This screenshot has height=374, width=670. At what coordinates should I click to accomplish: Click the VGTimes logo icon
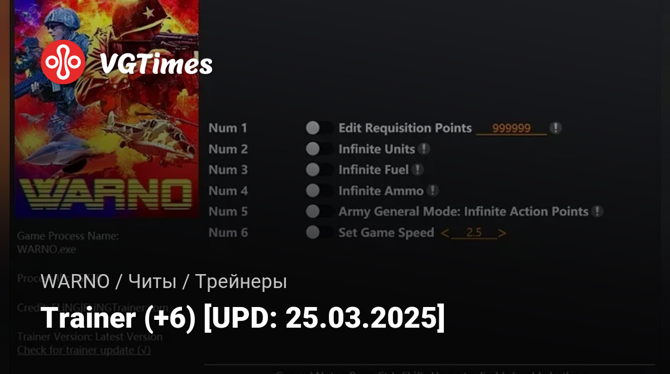(63, 63)
